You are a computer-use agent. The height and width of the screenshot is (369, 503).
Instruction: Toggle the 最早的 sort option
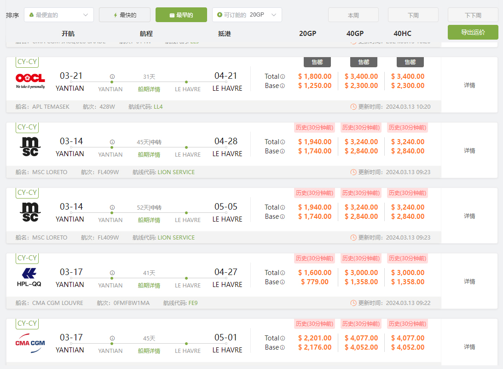pos(181,15)
